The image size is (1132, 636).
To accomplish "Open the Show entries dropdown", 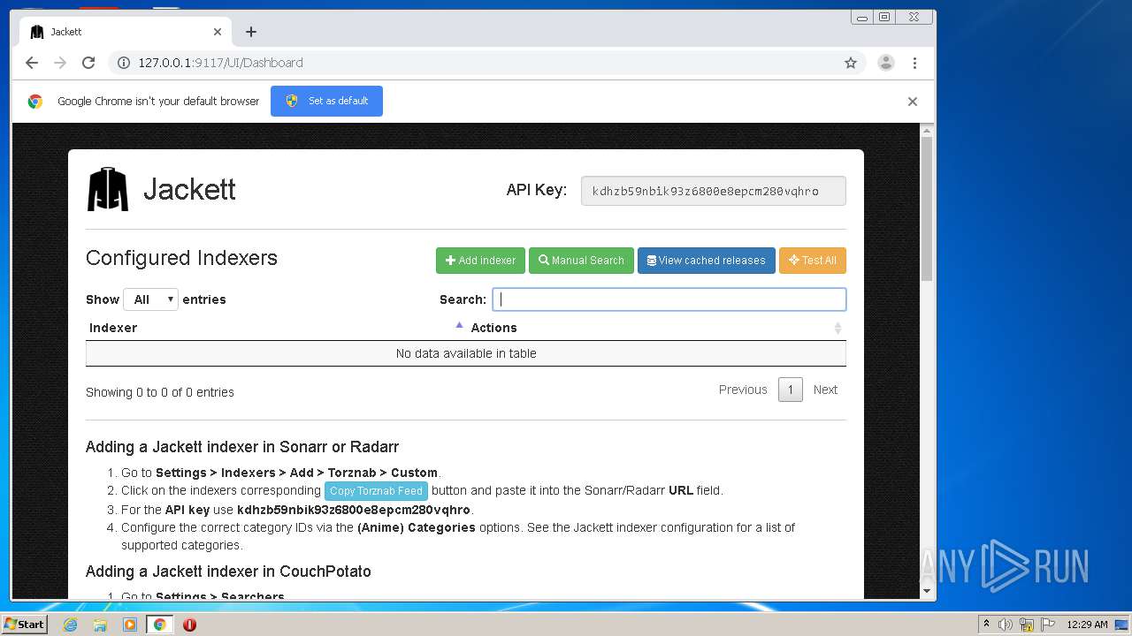I will pyautogui.click(x=151, y=299).
